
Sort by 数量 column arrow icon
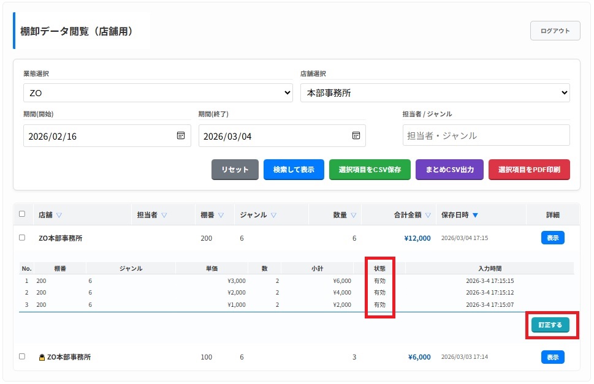(352, 215)
